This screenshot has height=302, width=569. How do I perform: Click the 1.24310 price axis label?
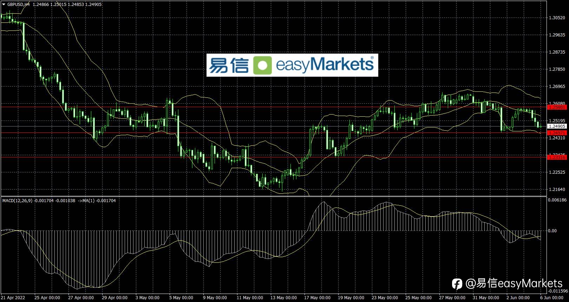(x=557, y=138)
